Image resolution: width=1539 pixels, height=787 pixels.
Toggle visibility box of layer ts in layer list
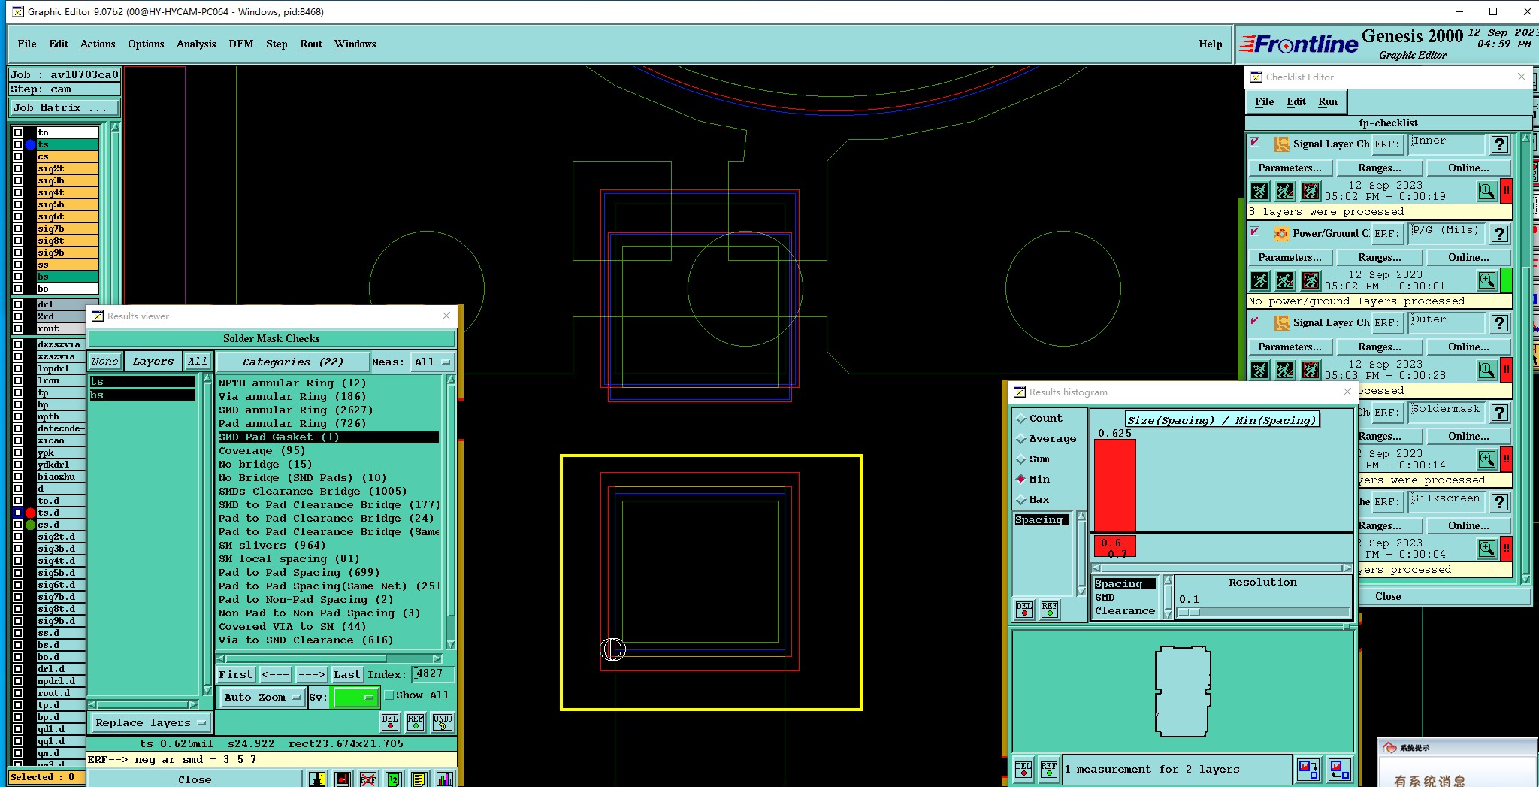tap(18, 144)
